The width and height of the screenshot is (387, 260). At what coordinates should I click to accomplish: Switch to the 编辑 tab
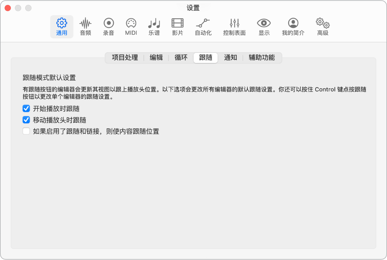156,58
